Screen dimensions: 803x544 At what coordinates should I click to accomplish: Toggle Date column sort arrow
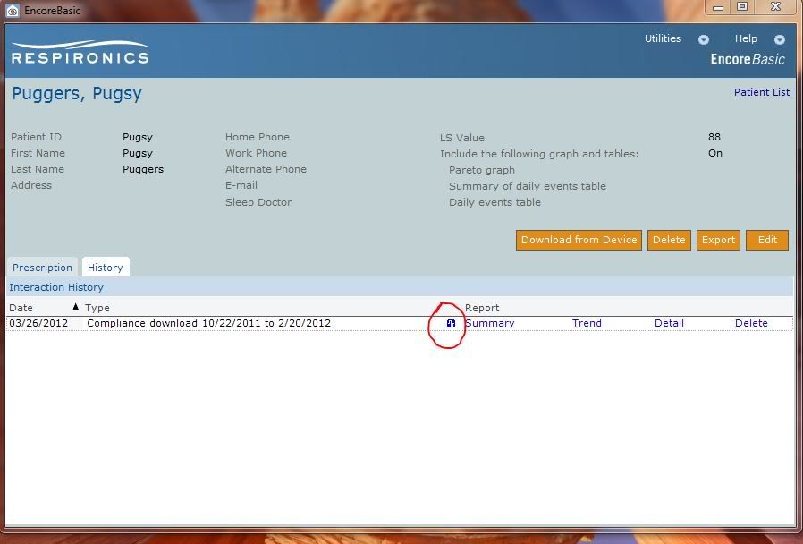pos(75,307)
